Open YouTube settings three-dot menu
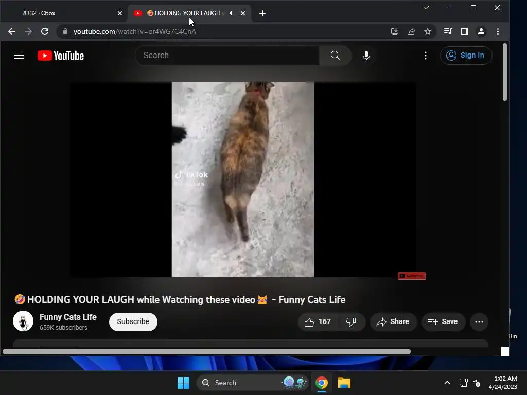 pos(426,56)
